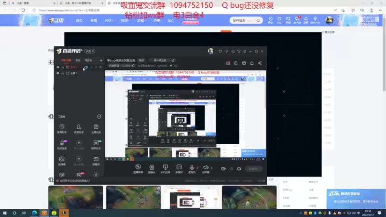
Task: Download the virtual avatar tool
Action: 79,161
